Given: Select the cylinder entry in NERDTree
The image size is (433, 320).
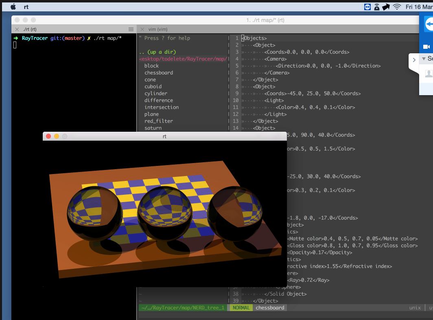Looking at the screenshot, I should pos(157,93).
